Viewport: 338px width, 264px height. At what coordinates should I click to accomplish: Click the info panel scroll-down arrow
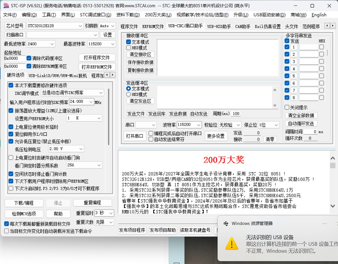pos(333,206)
